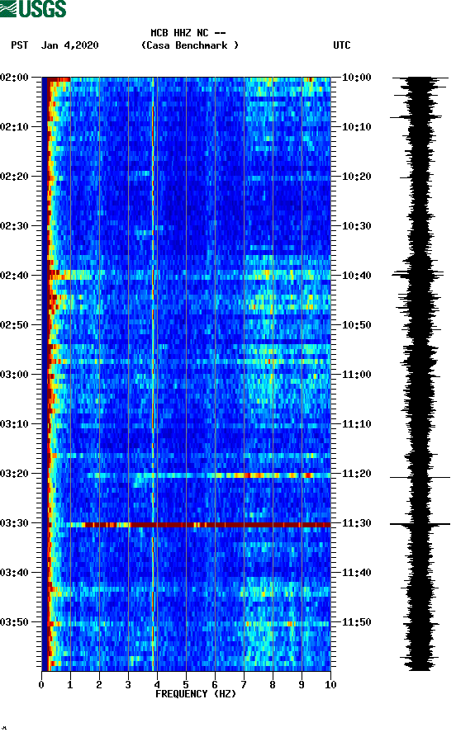The height and width of the screenshot is (737, 456).
Task: Click the '10:30' UTC time label
Action: (356, 226)
